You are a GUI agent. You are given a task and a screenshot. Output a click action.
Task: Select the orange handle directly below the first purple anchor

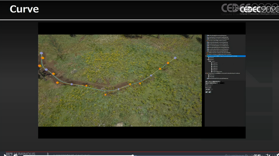click(43, 58)
